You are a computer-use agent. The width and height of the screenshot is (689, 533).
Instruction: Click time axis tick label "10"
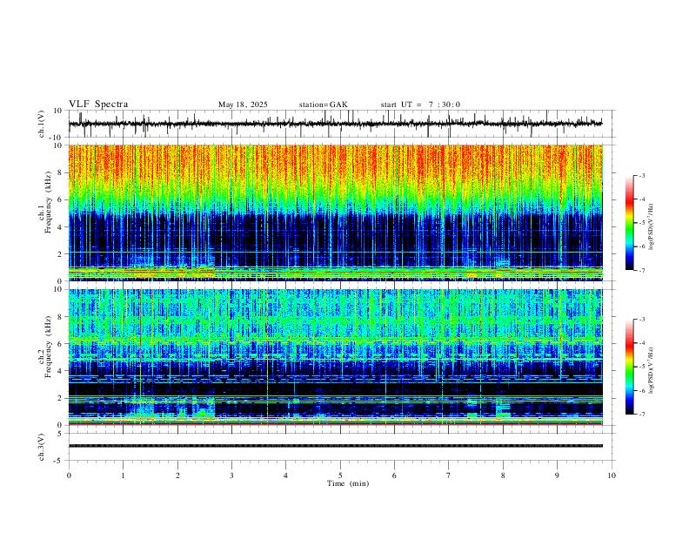[x=612, y=476]
